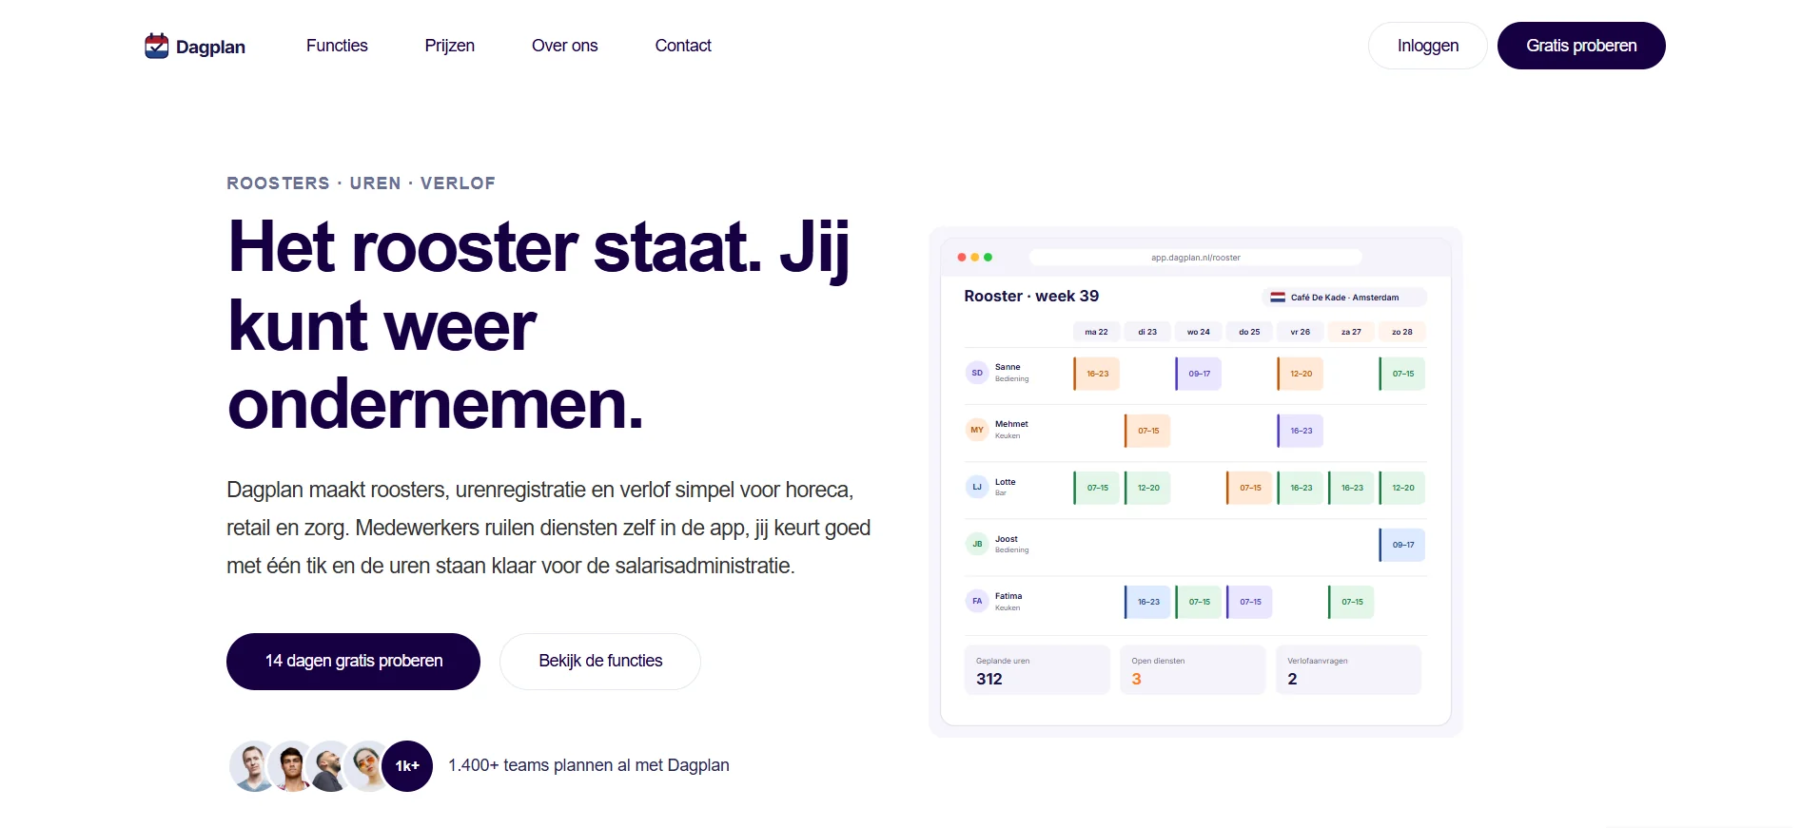Viewport: 1801px width, 828px height.
Task: Click the 1k+ badge next to avatars
Action: click(407, 766)
